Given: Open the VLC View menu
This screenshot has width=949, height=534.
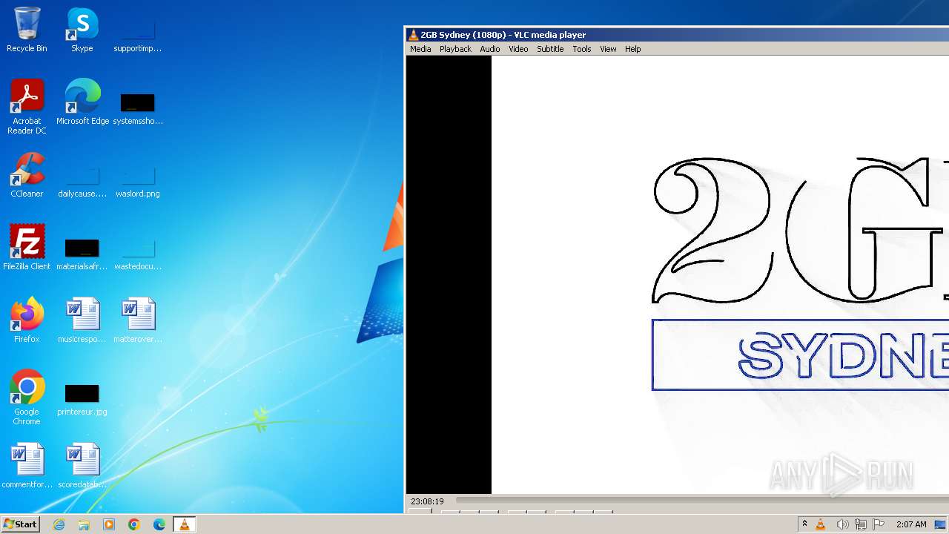Looking at the screenshot, I should tap(608, 49).
